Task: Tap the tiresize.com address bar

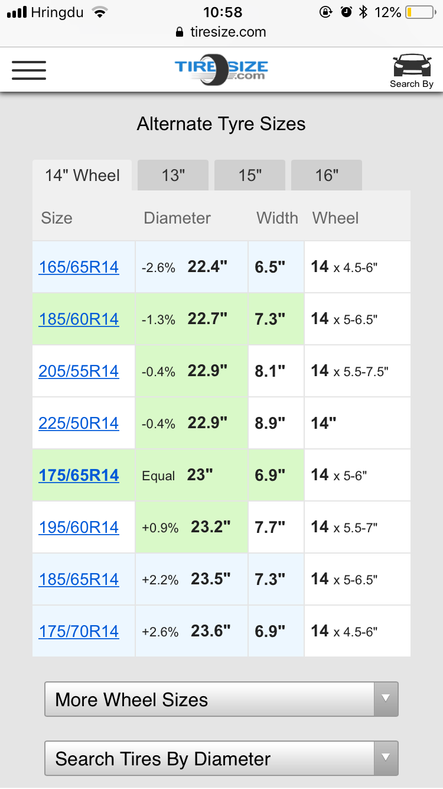Action: click(228, 33)
